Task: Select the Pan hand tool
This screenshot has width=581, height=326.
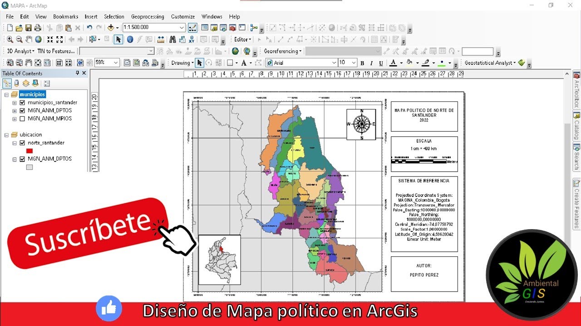Action: (29, 39)
